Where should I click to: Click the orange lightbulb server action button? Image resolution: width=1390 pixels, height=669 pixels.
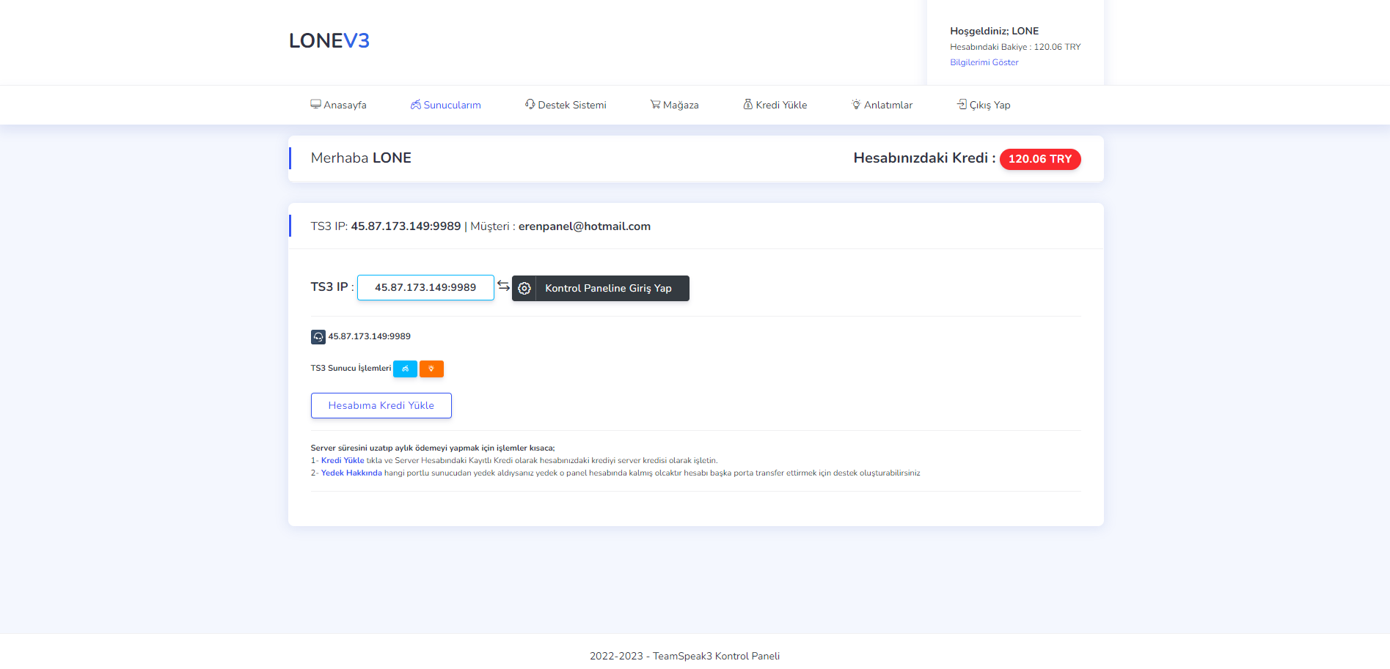[x=431, y=369]
